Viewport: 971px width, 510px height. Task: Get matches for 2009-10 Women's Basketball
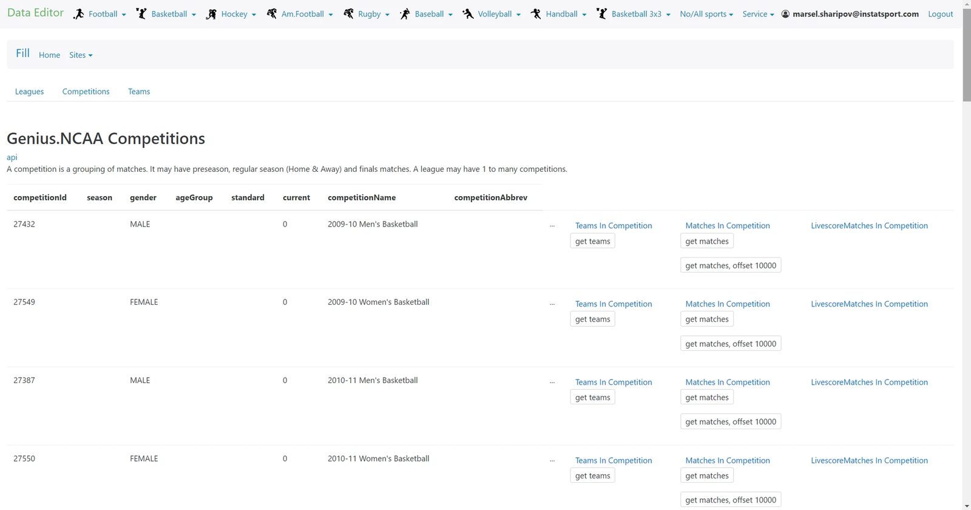pos(707,319)
